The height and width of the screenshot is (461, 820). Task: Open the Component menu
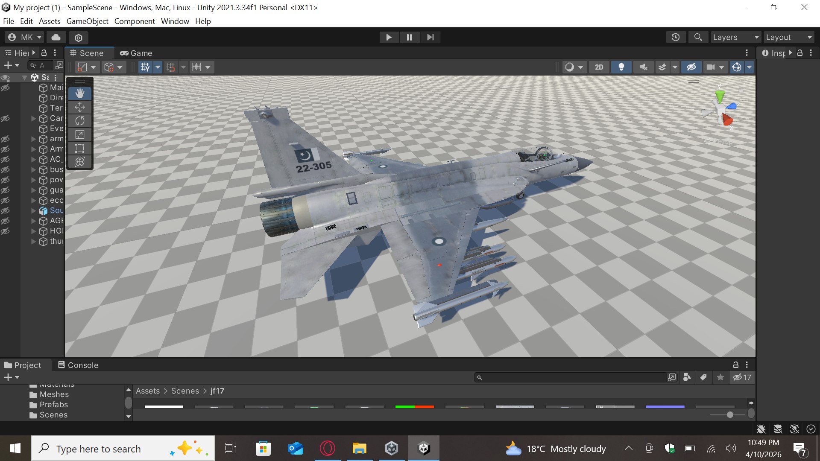pos(135,21)
